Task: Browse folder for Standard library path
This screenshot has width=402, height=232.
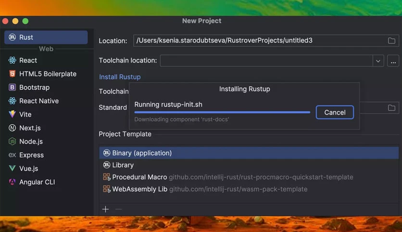Action: click(391, 108)
